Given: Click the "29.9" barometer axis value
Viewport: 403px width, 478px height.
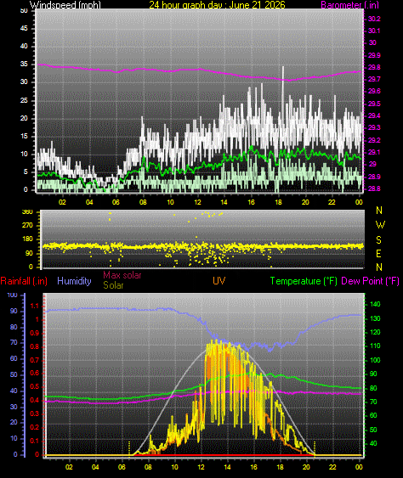Looking at the screenshot, I should [x=374, y=55].
